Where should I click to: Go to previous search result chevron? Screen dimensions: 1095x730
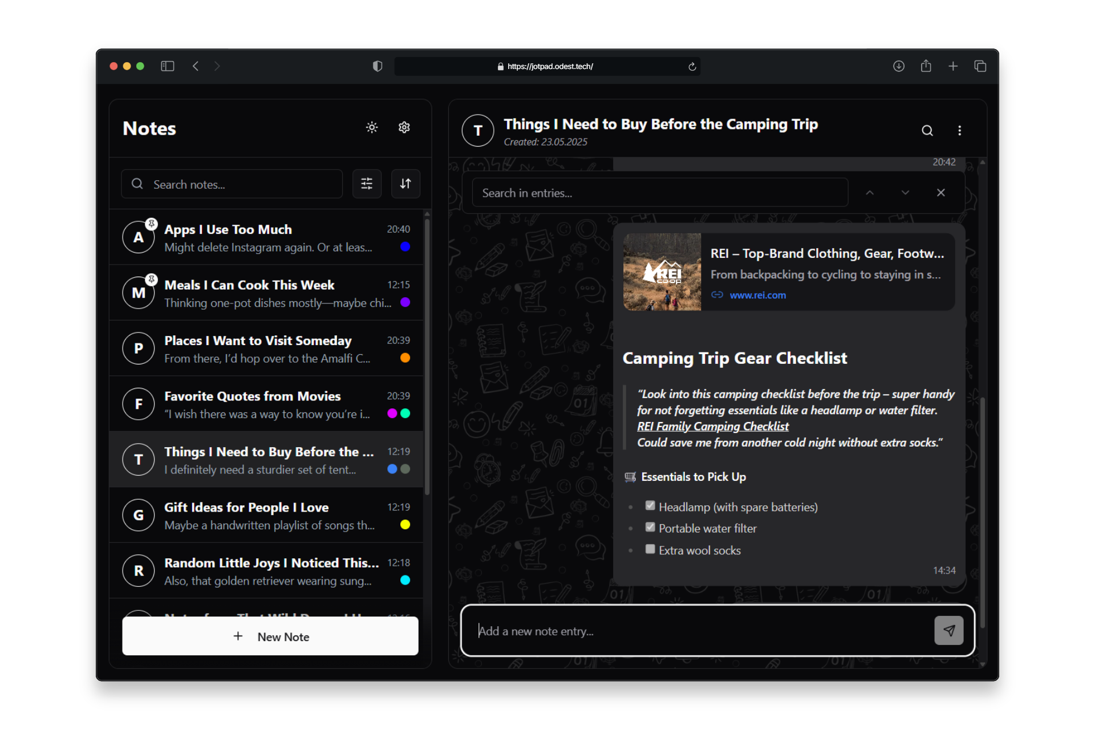870,193
